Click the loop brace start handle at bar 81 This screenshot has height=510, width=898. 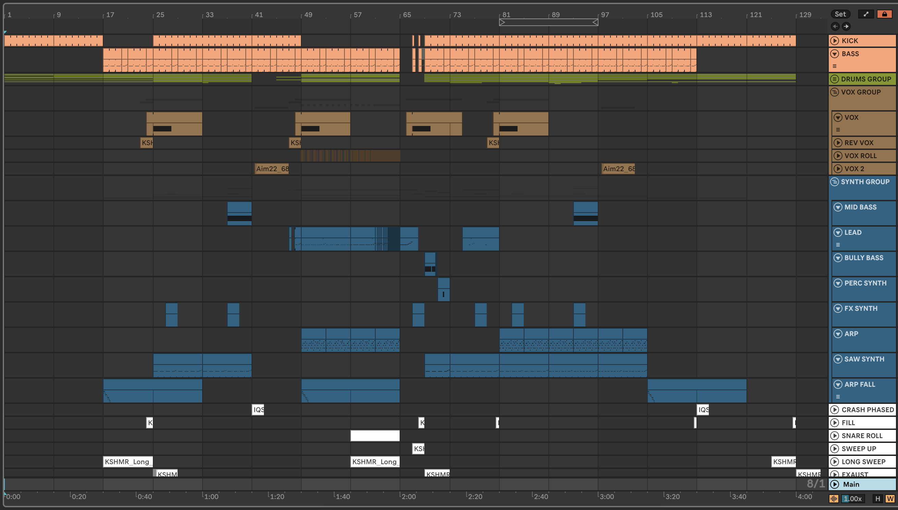502,22
